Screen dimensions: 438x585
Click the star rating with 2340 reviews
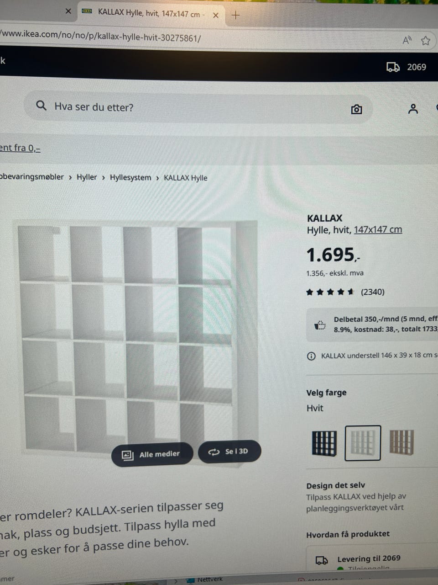pos(345,292)
